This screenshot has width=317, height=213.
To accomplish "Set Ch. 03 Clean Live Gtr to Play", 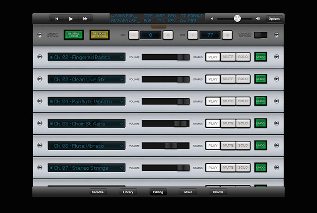I will [x=213, y=79].
